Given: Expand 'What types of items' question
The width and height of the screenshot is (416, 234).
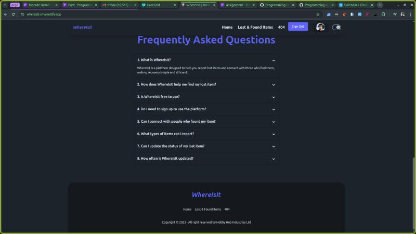Looking at the screenshot, I should pyautogui.click(x=206, y=134).
